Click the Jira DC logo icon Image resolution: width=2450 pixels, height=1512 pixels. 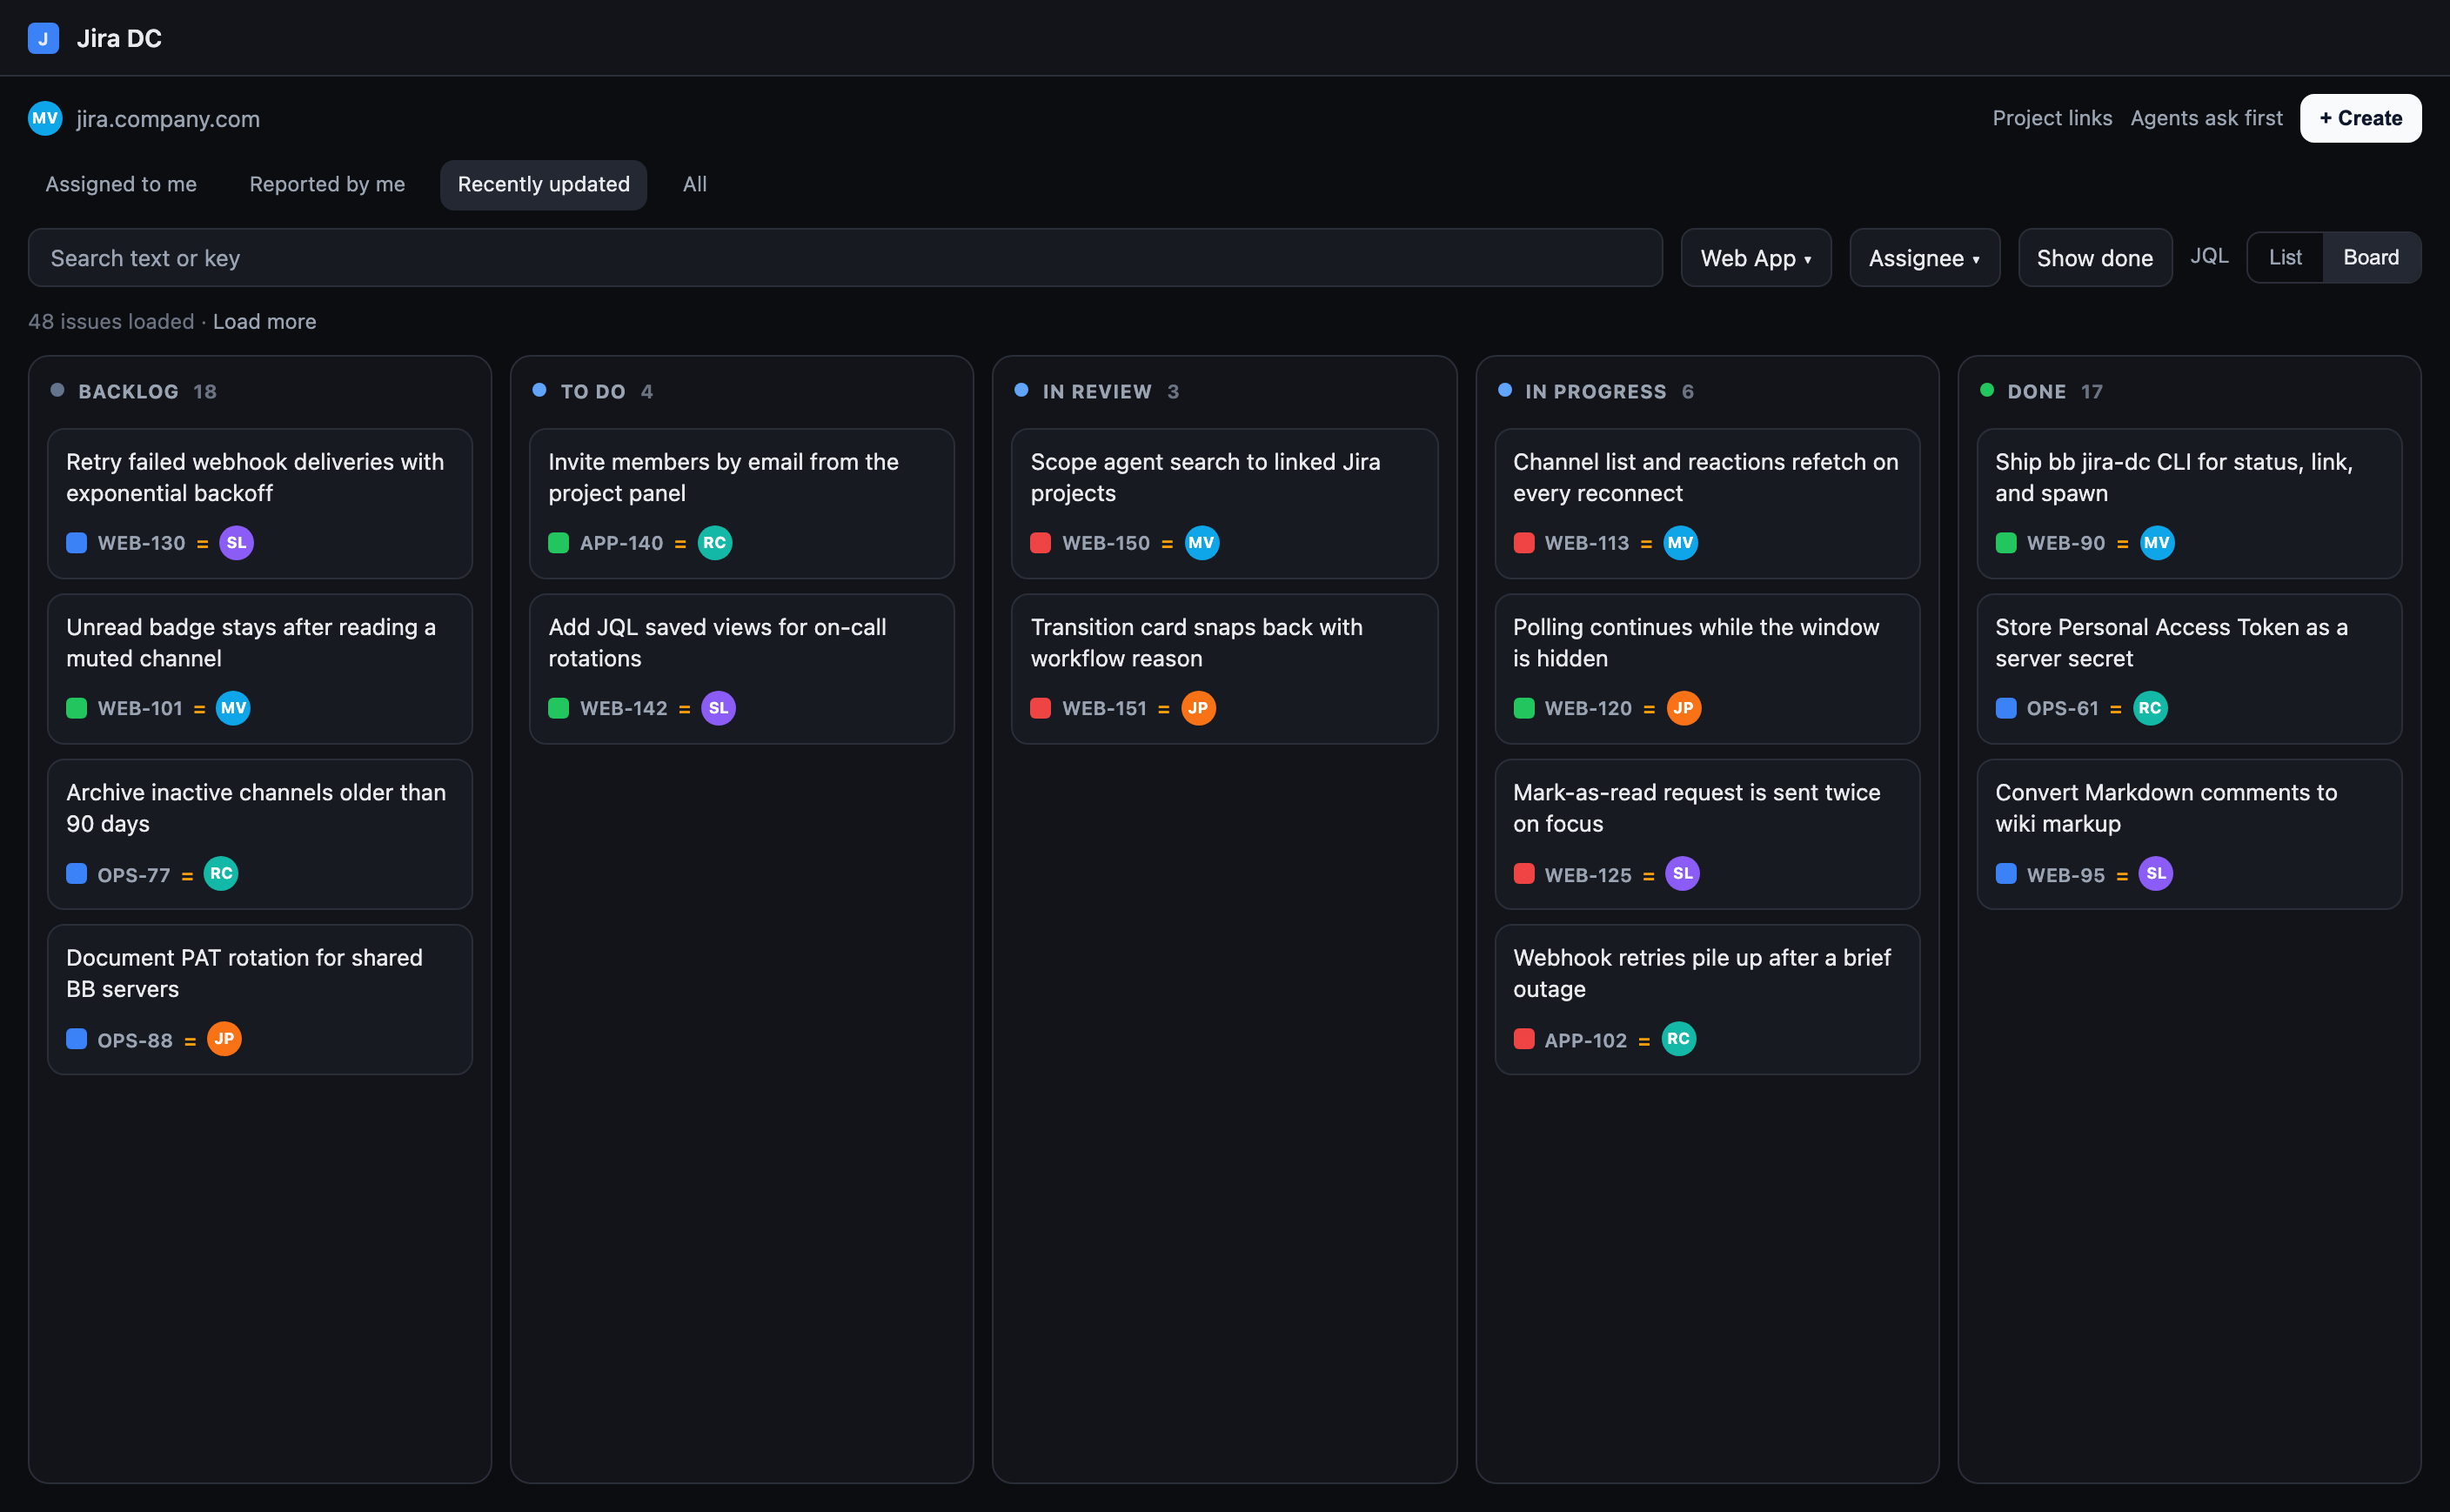click(x=43, y=38)
